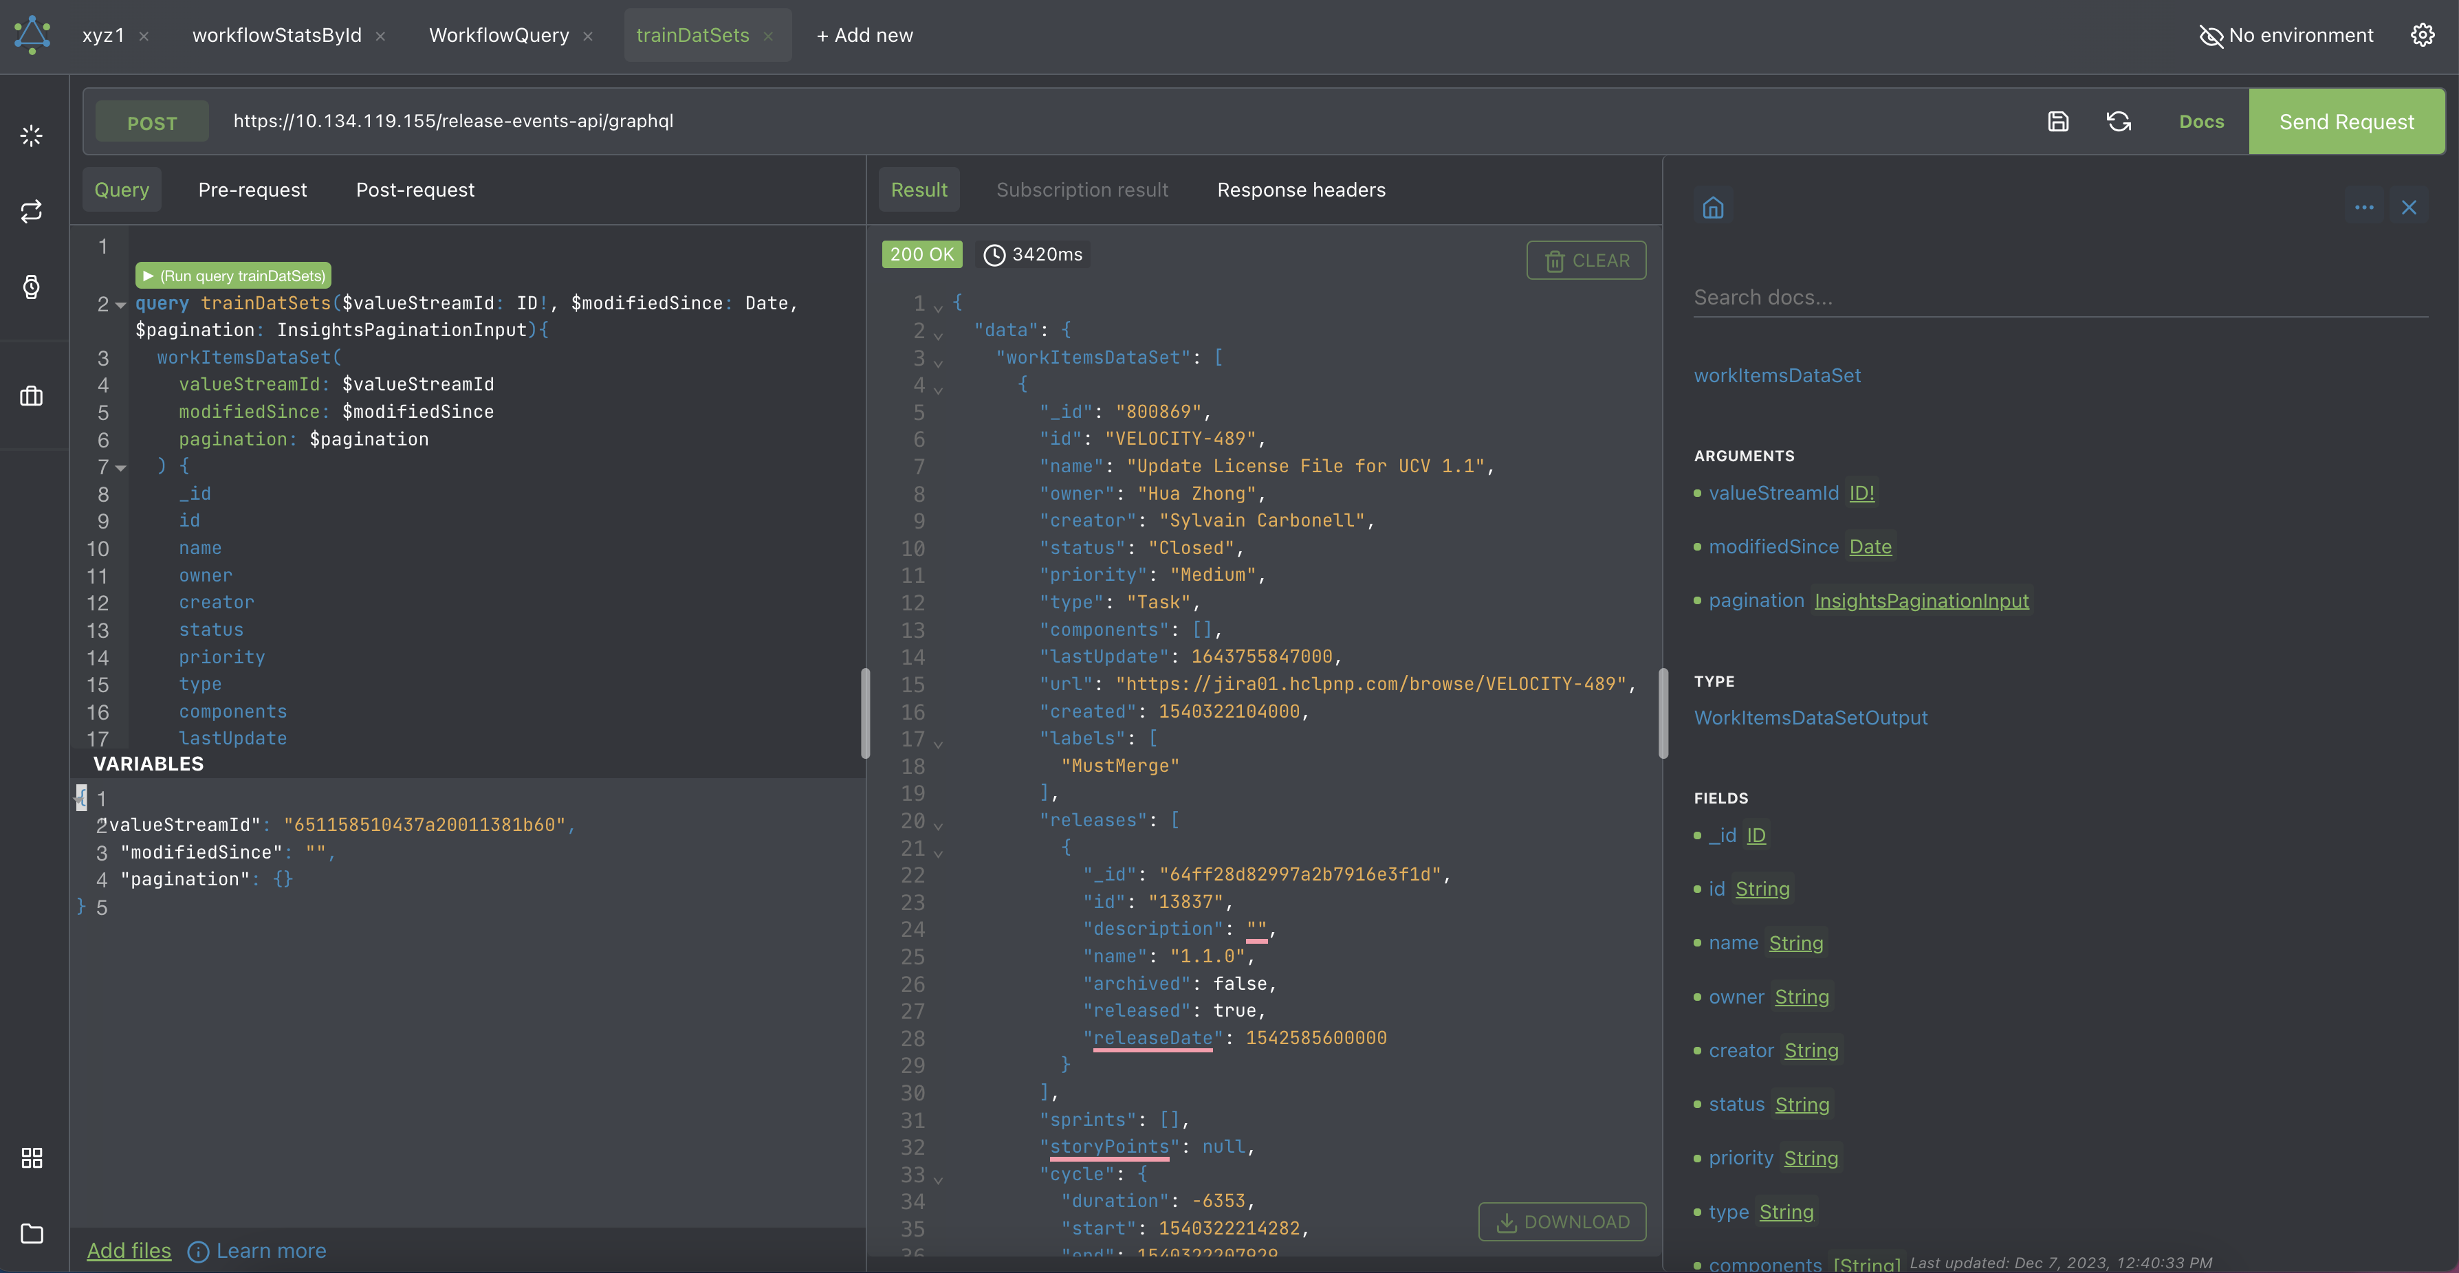
Task: Collapse result "labels" array fold arrow
Action: 939,742
